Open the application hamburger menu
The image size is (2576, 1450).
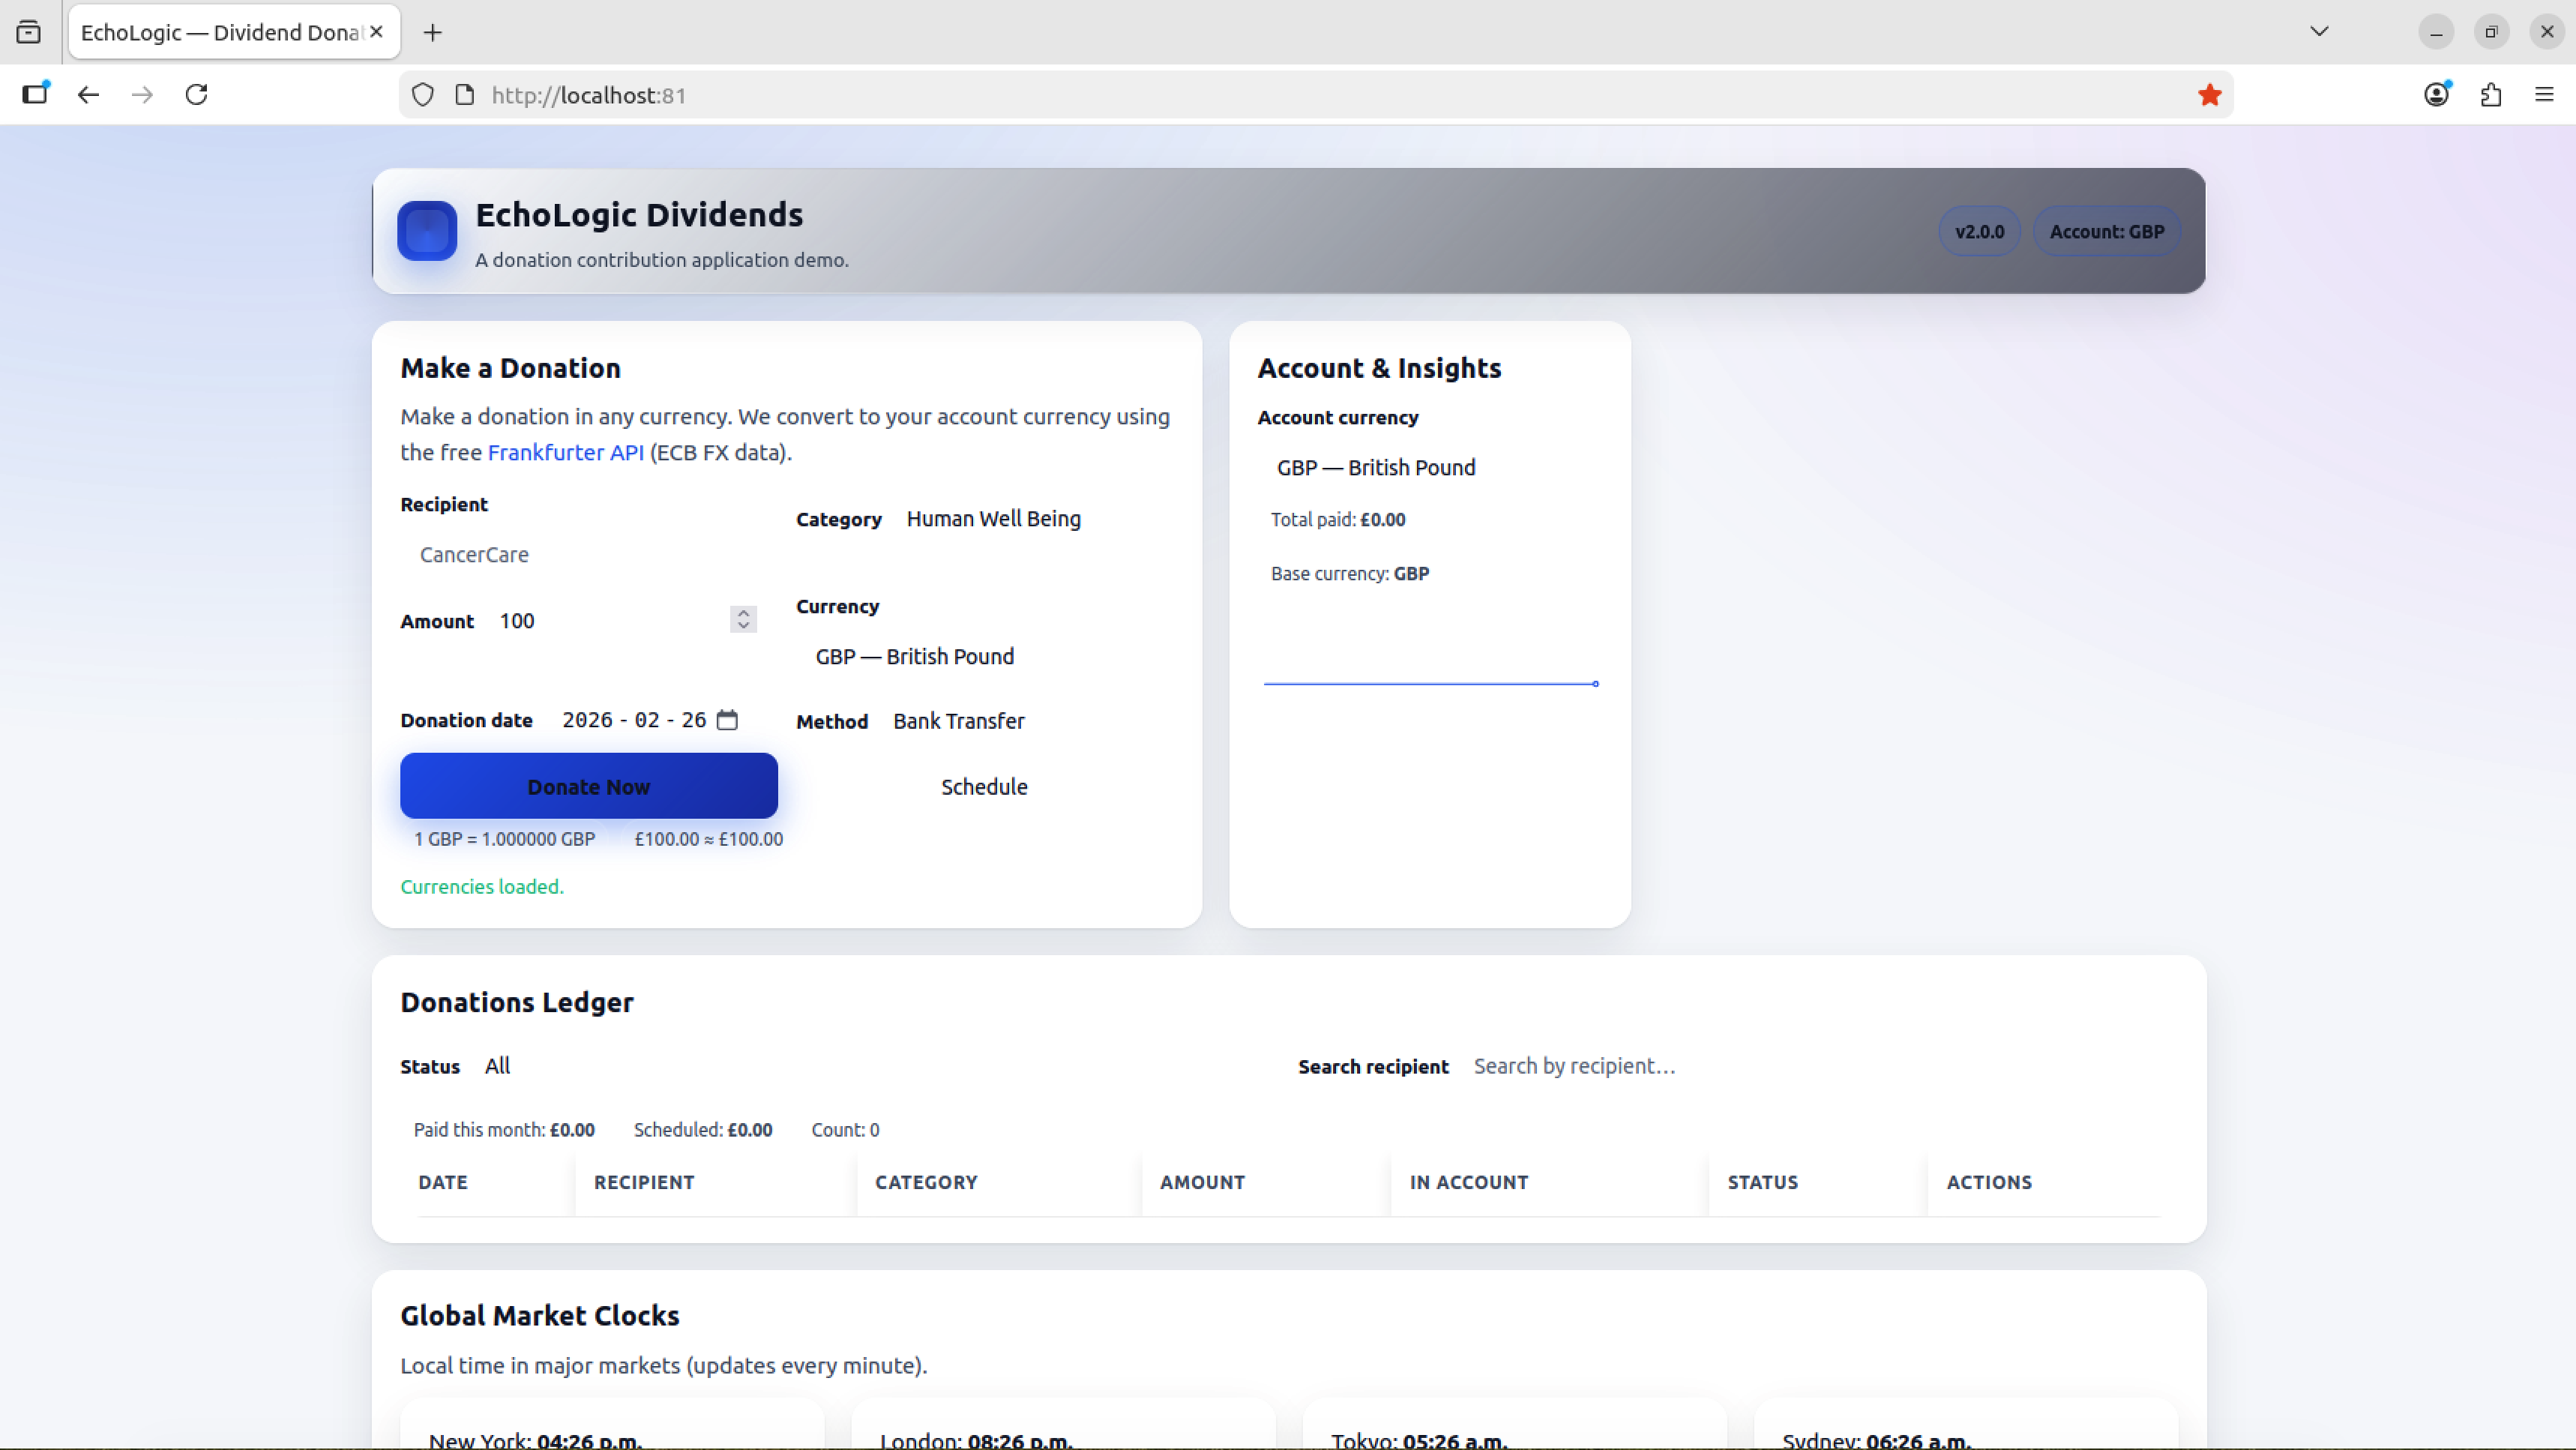coord(2544,95)
